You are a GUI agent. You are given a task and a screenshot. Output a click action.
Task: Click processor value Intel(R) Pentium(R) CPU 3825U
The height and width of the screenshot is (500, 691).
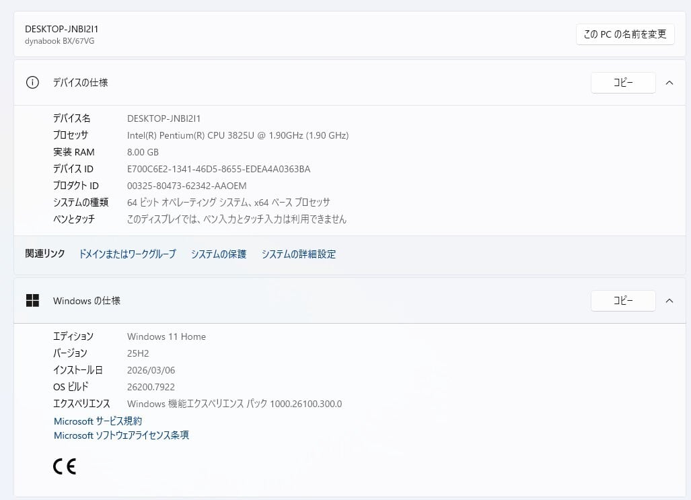pos(238,135)
